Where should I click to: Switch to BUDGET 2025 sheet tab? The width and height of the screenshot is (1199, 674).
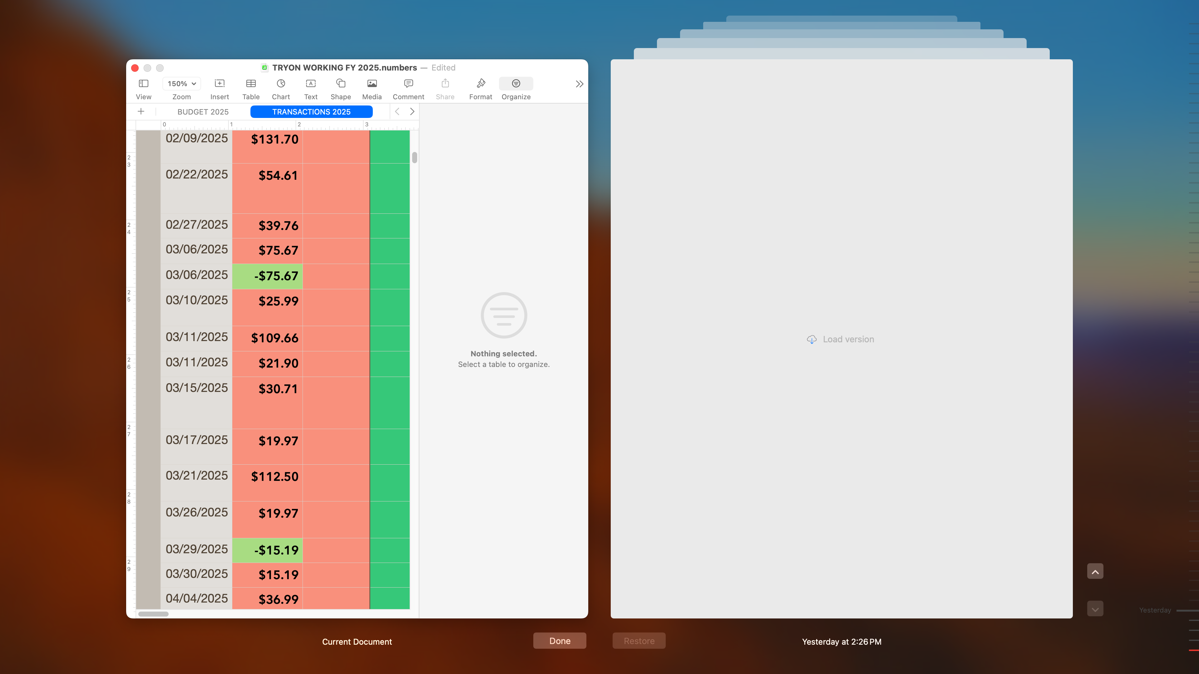[203, 112]
